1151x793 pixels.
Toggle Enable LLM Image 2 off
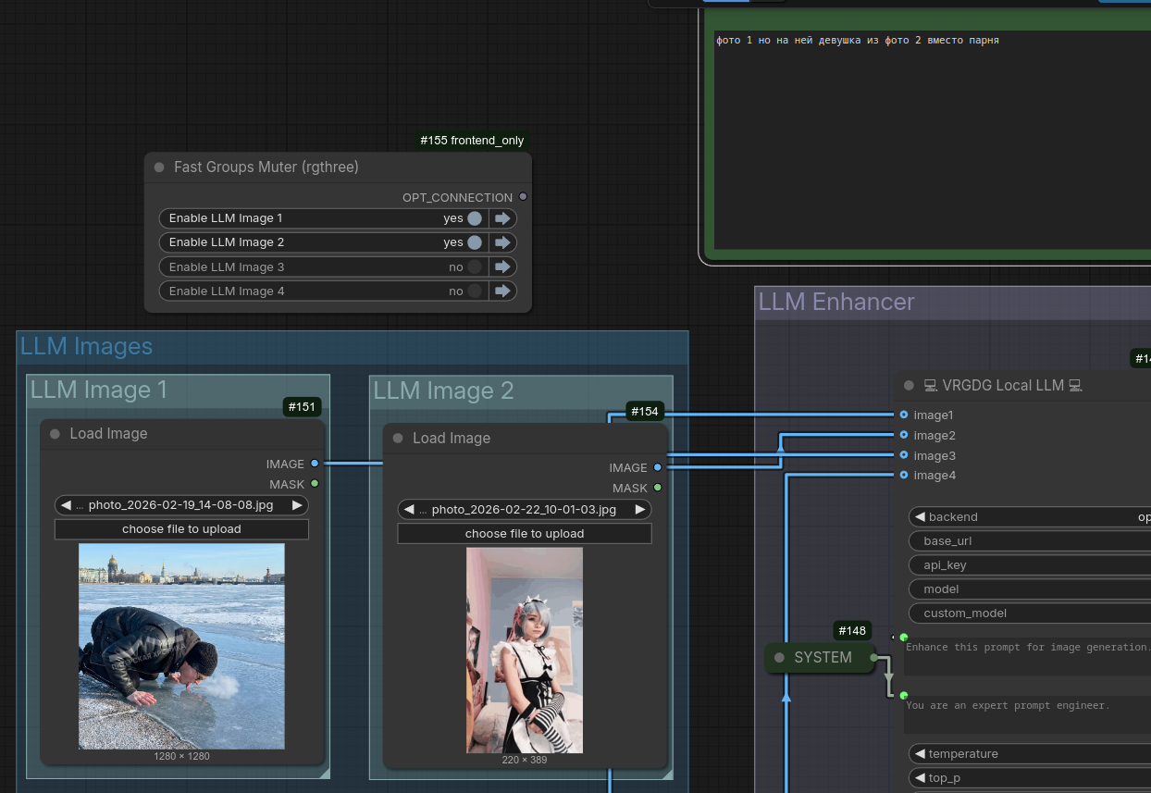click(475, 242)
